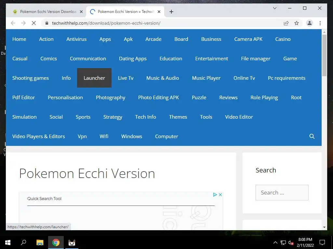333x249 pixels.
Task: Open the Dating Apps category
Action: point(133,58)
